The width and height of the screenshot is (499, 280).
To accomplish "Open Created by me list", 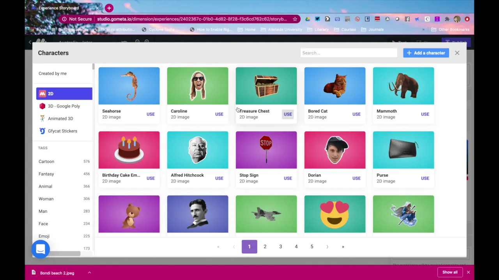I will 53,73.
